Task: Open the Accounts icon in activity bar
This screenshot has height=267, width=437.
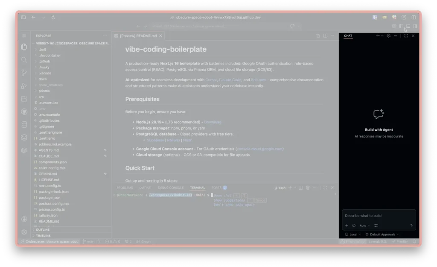Action: [24, 219]
